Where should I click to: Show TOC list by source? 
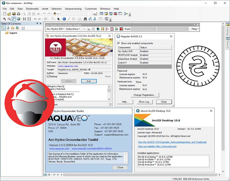click(8, 28)
